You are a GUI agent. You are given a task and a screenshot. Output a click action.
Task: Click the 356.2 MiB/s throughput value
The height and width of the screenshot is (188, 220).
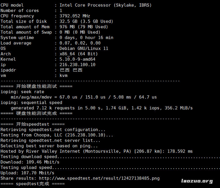coord(179,108)
